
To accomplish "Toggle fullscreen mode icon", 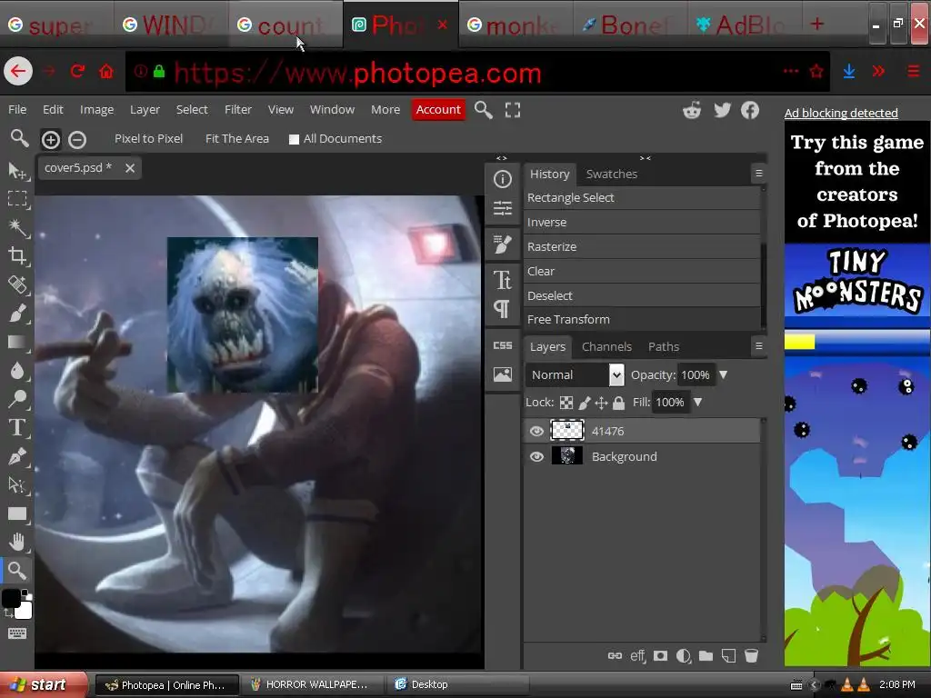I will (513, 110).
